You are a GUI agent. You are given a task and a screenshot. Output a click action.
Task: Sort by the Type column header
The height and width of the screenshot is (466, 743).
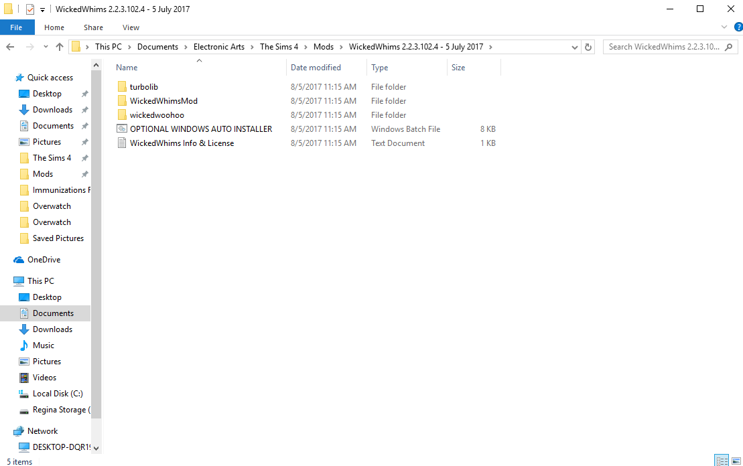[x=407, y=67]
